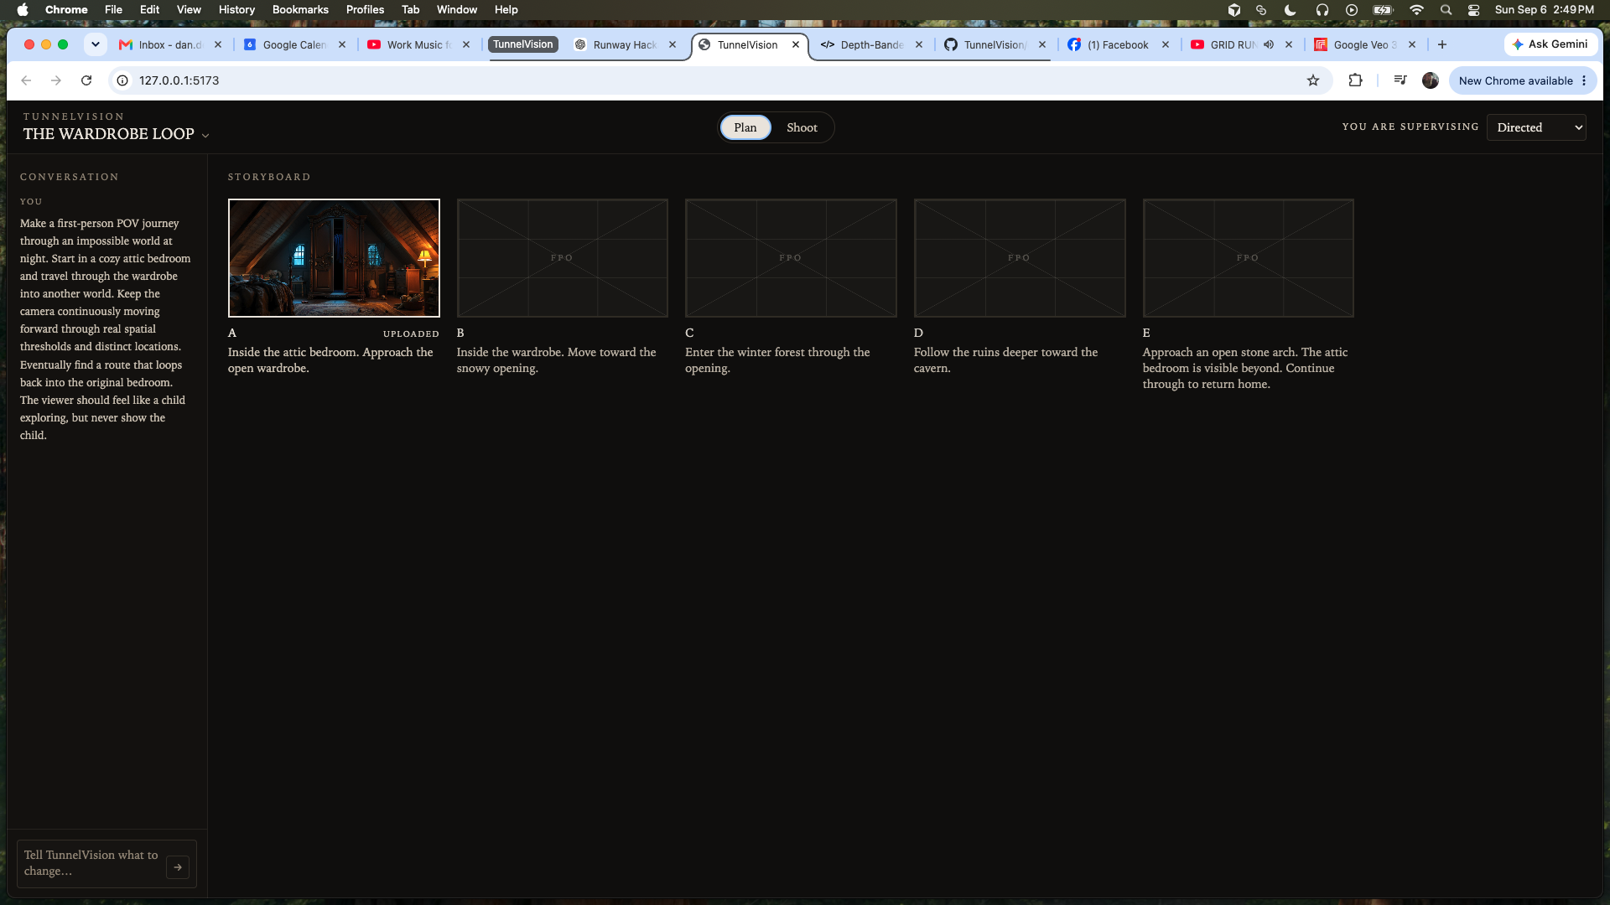The image size is (1610, 905).
Task: Select the uploaded attic bedroom thumbnail A
Action: (334, 258)
